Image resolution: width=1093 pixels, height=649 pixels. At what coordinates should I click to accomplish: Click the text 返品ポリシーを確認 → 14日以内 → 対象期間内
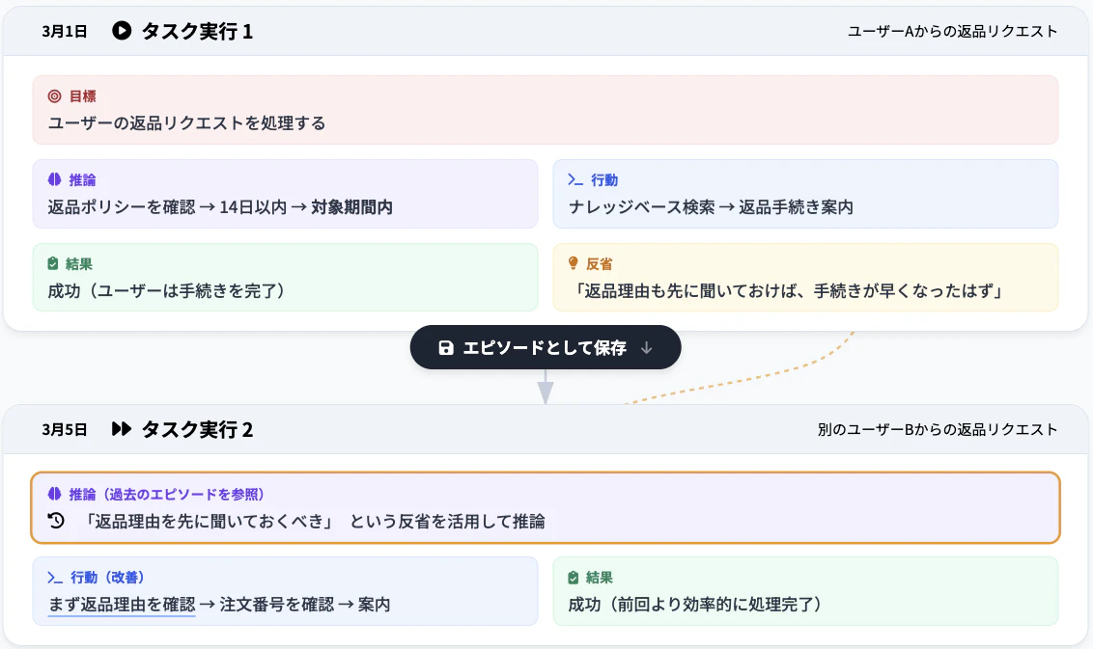coord(220,206)
